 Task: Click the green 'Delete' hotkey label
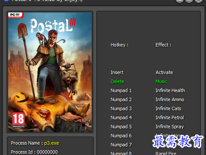(x=117, y=81)
